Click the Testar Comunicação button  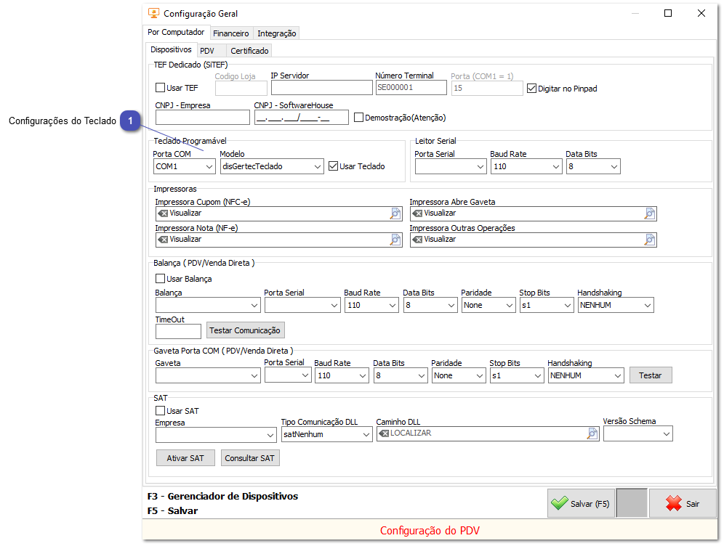245,330
